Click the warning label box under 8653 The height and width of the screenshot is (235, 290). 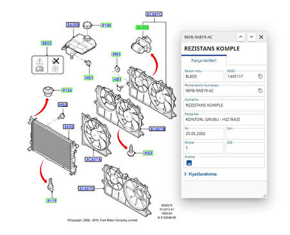tap(47, 65)
